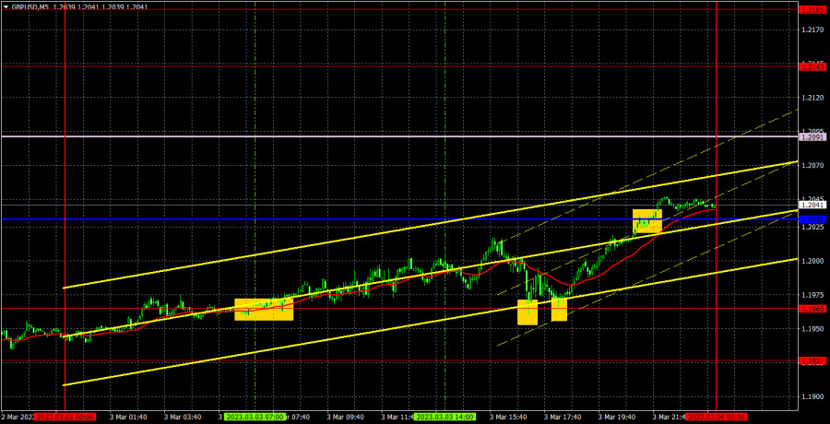
Task: Click the red 2023.03.04 00:00 time marker
Action: point(717,418)
